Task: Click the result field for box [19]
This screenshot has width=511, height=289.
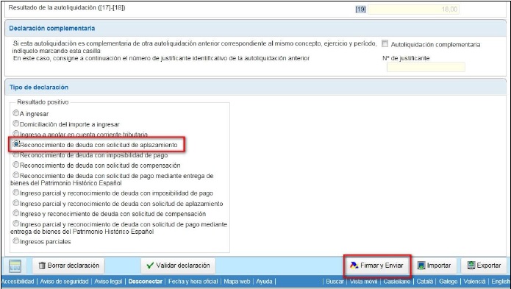Action: pos(413,10)
